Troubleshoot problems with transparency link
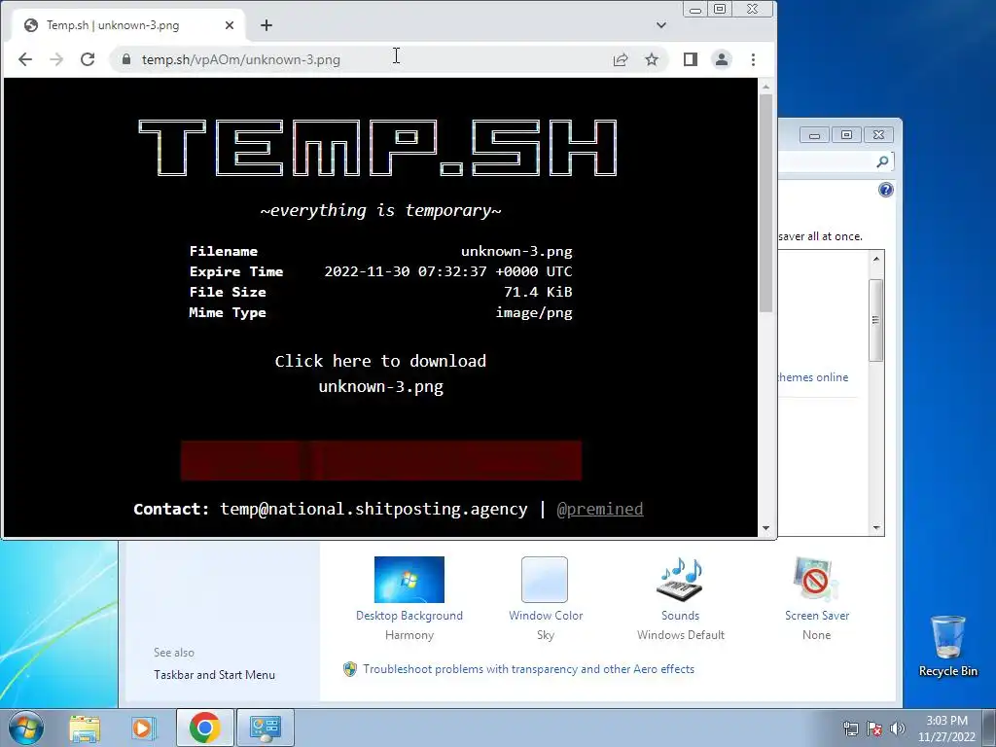996x747 pixels. (x=528, y=669)
